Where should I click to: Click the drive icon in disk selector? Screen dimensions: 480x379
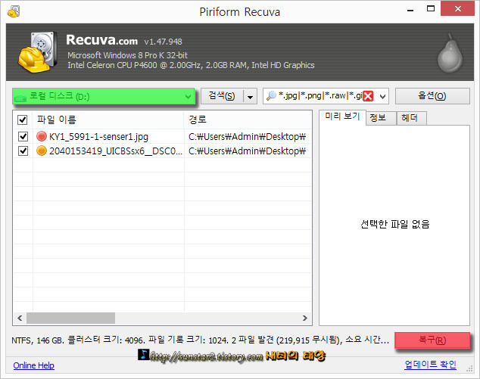tap(20, 98)
